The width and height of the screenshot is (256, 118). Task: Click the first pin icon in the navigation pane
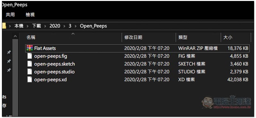pyautogui.click(x=9, y=52)
